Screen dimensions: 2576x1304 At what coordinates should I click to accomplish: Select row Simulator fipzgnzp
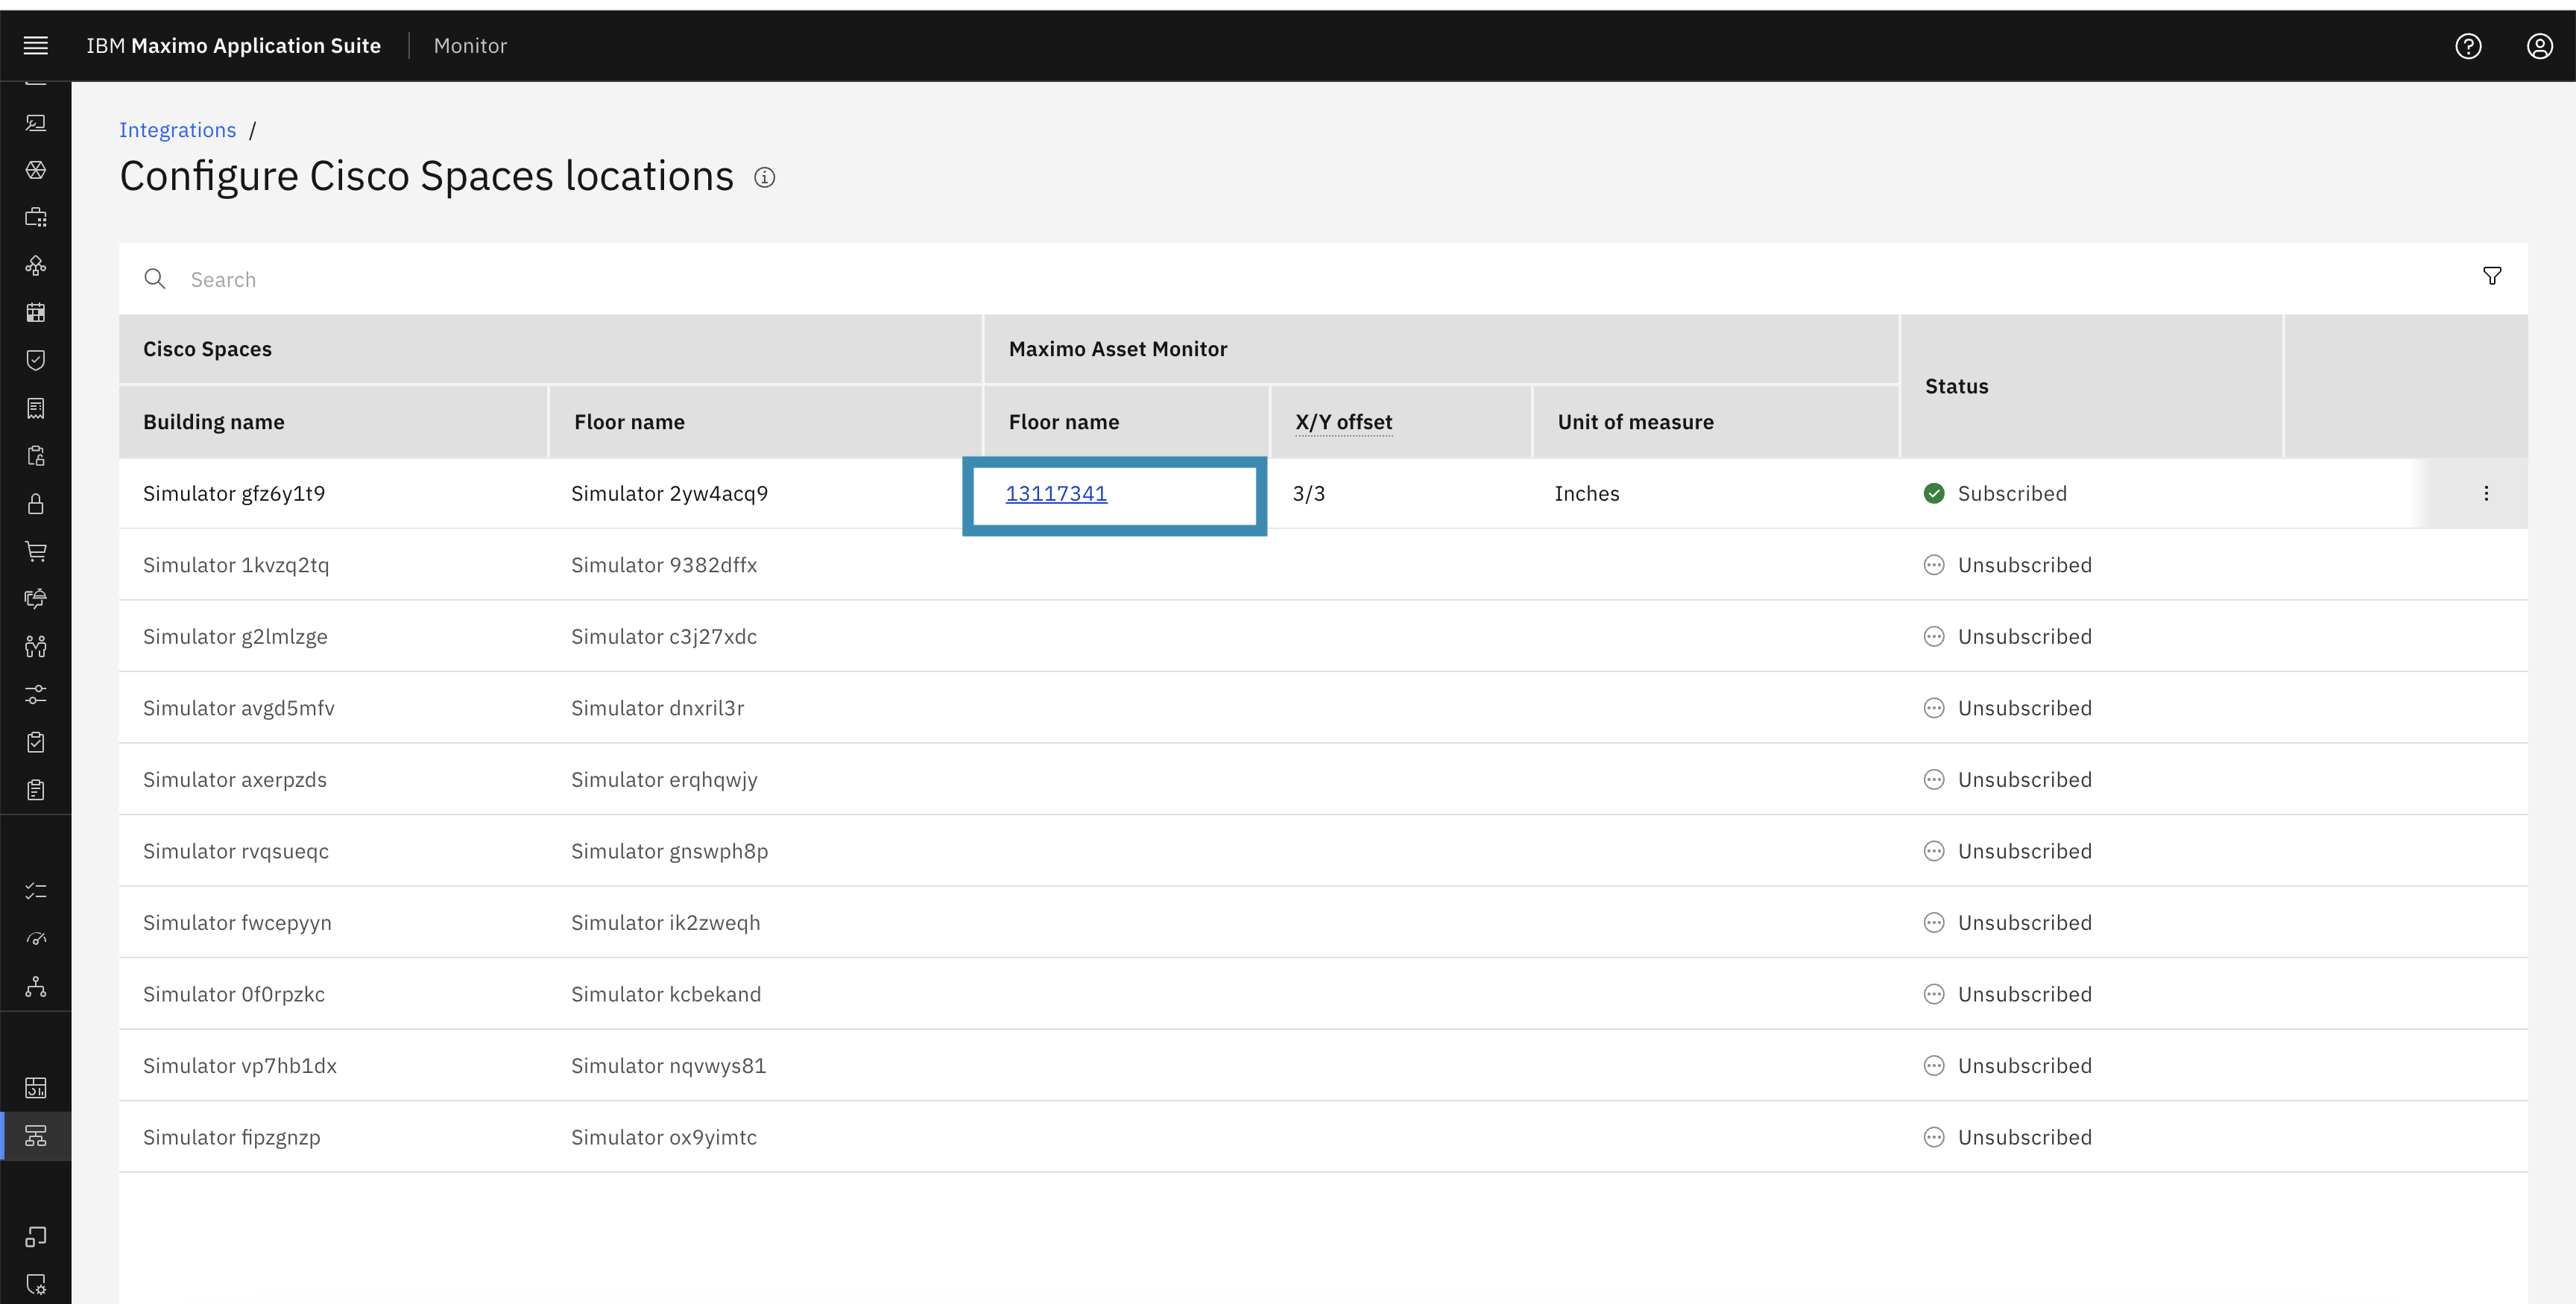click(x=1323, y=1137)
